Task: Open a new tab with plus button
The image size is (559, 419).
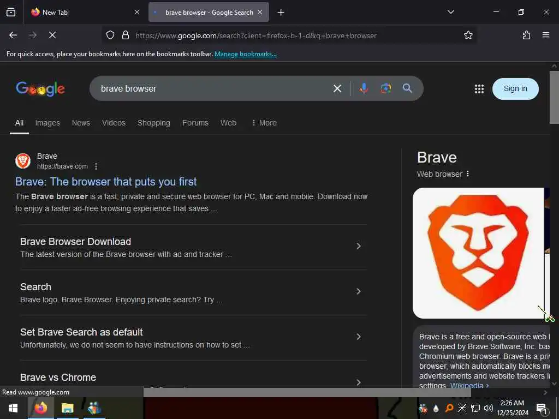Action: (x=281, y=13)
